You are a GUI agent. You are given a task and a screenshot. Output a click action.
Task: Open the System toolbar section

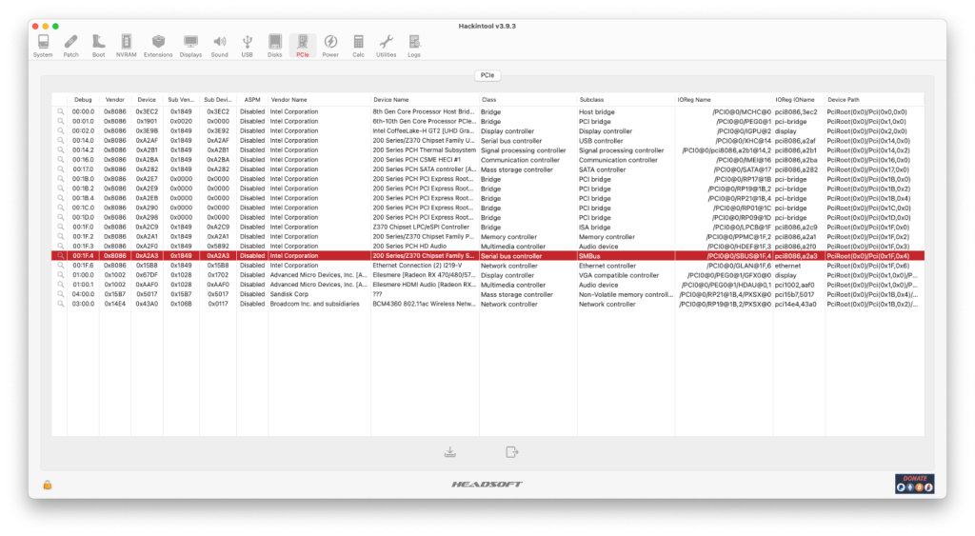point(43,45)
